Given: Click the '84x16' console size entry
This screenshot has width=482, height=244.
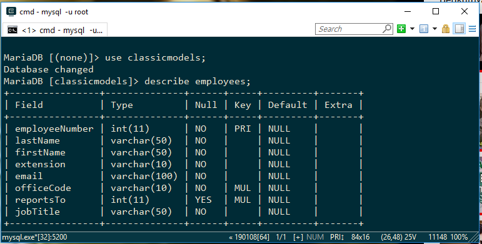Looking at the screenshot, I should click(361, 237).
